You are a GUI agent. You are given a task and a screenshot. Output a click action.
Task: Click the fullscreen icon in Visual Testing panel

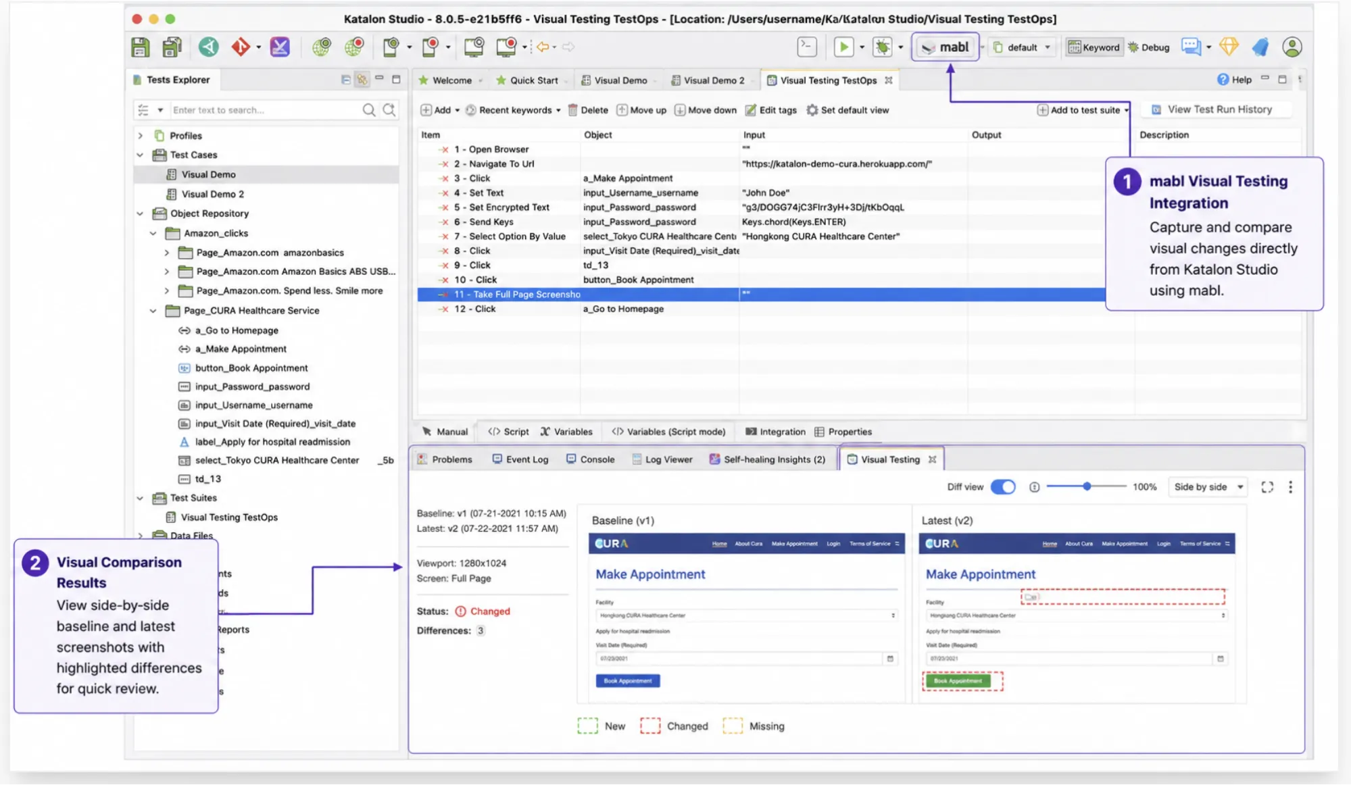point(1267,487)
